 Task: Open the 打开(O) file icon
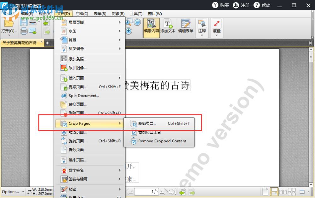[9, 24]
